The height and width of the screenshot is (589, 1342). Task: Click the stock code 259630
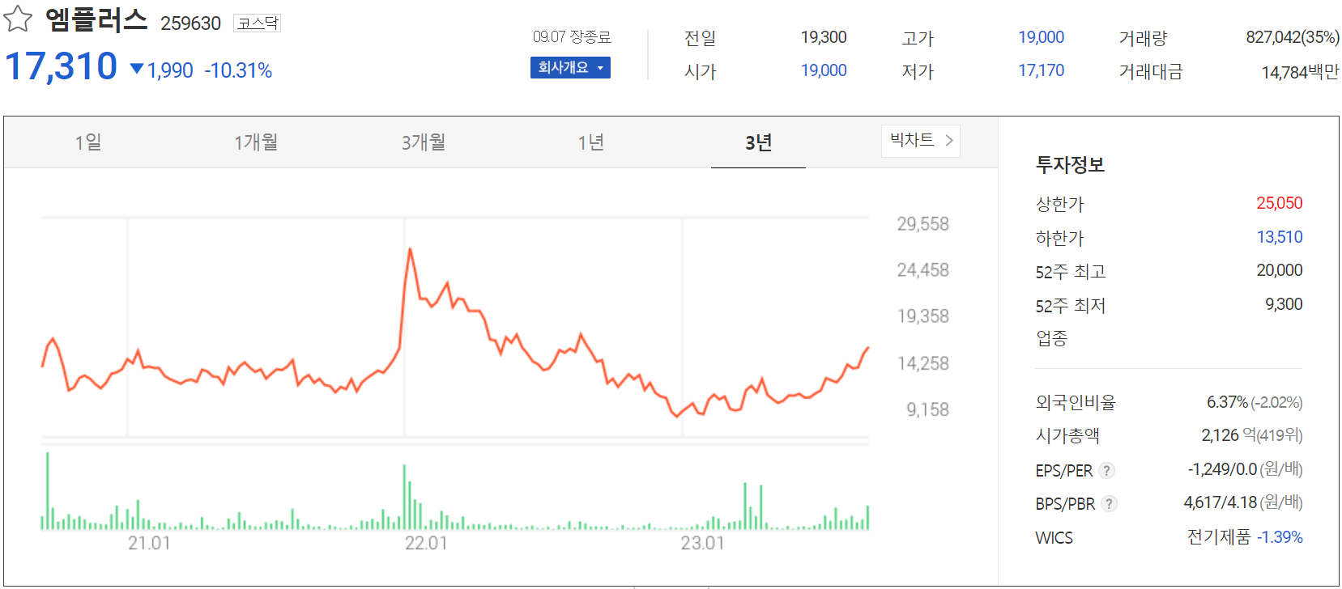tap(190, 23)
